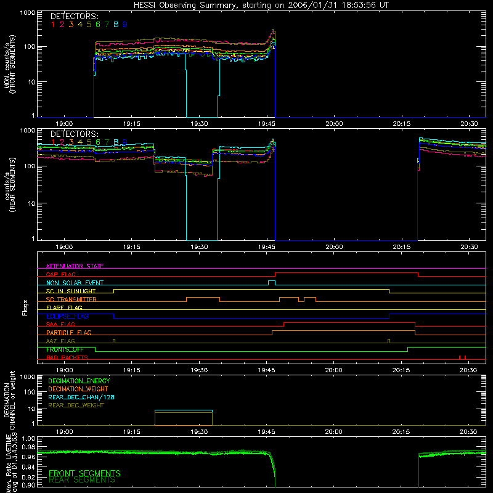Click the REAR SEGMENTS livetime legend text
The image size is (493, 493).
(82, 480)
